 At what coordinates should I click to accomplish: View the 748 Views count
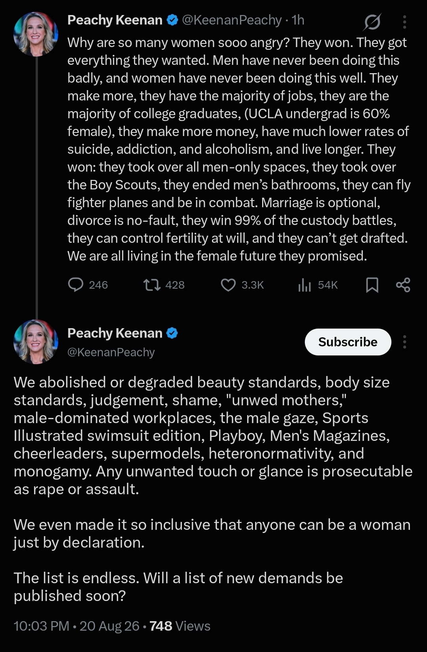180,626
